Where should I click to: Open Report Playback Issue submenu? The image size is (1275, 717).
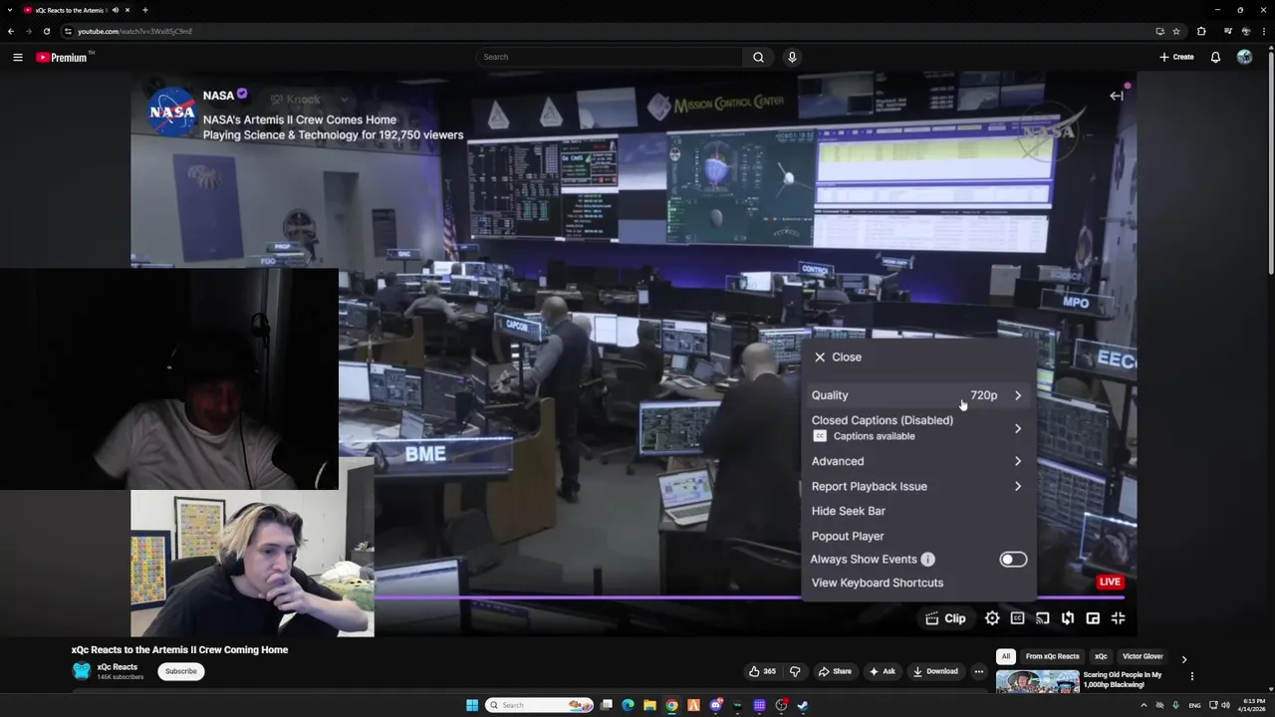click(x=917, y=486)
